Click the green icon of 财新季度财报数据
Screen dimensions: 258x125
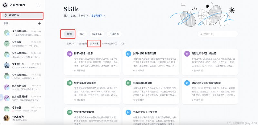coord(70,112)
